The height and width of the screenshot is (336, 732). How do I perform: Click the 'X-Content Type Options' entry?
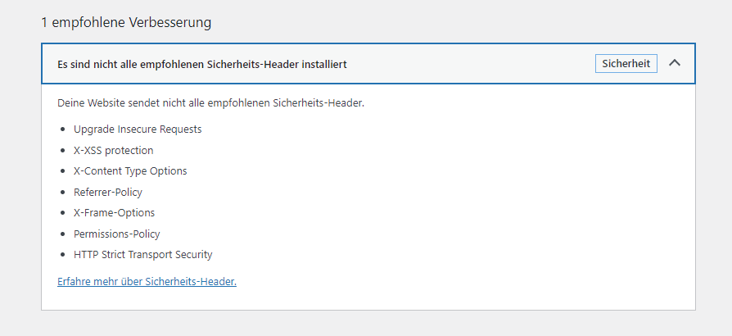point(130,171)
